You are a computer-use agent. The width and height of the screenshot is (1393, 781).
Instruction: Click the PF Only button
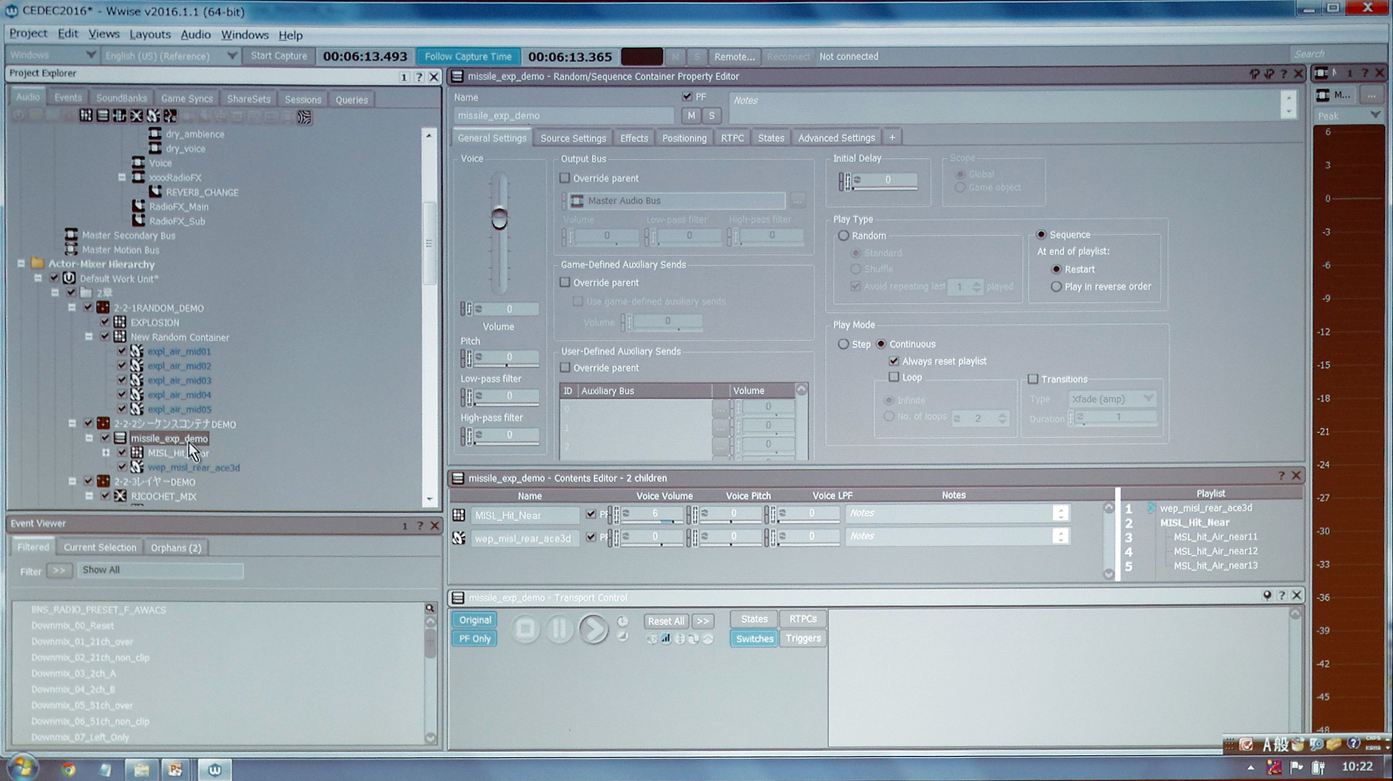pos(475,638)
